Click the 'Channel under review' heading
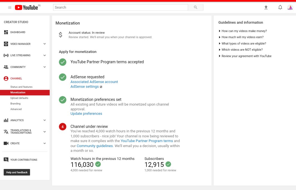Viewport: 296px width, 190px height. click(x=89, y=126)
